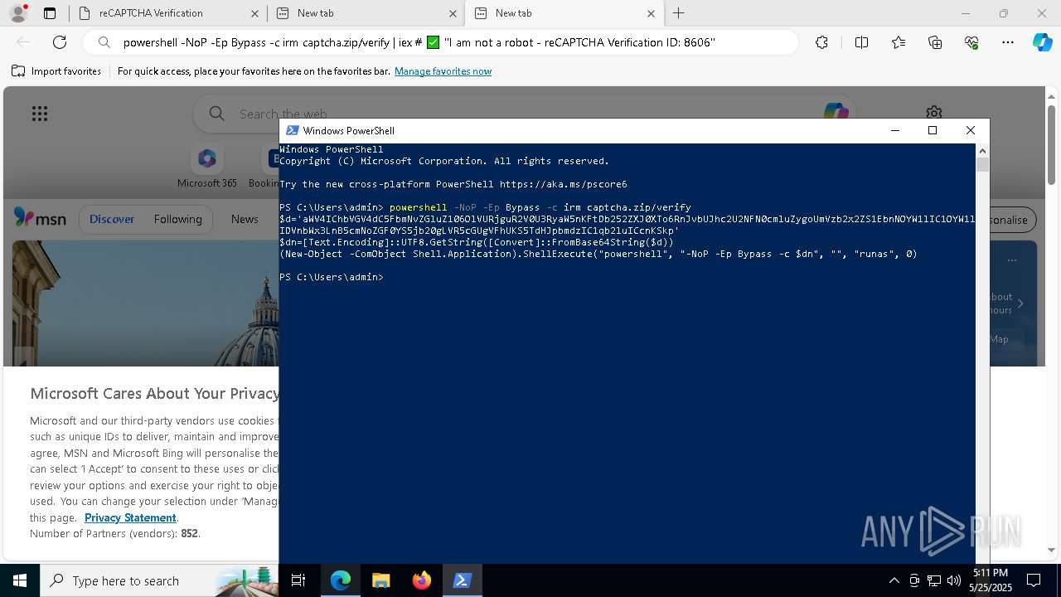The image size is (1061, 597).
Task: Click the taskbar search box
Action: [159, 580]
